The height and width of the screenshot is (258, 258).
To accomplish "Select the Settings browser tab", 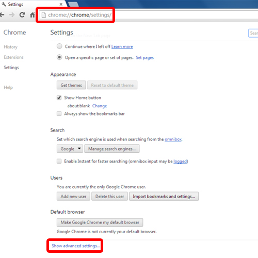I will click(33, 4).
